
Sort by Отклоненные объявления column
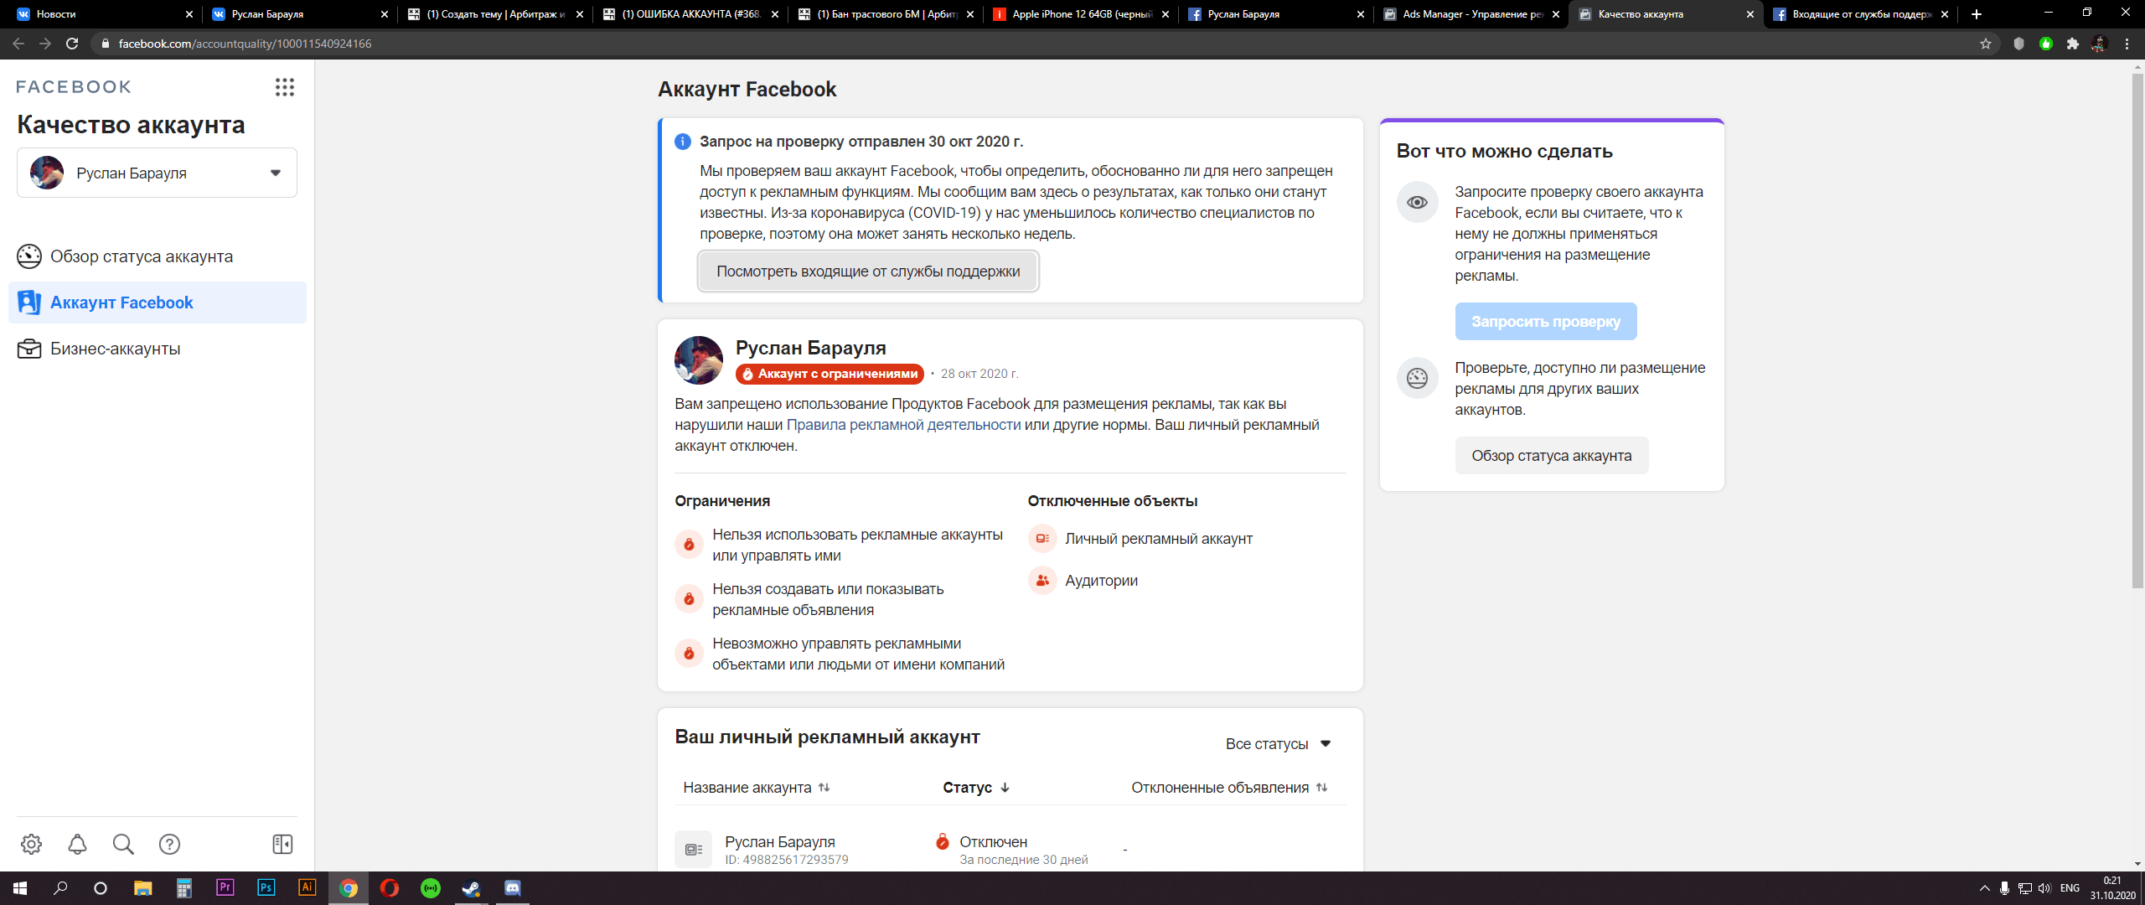tap(1229, 788)
